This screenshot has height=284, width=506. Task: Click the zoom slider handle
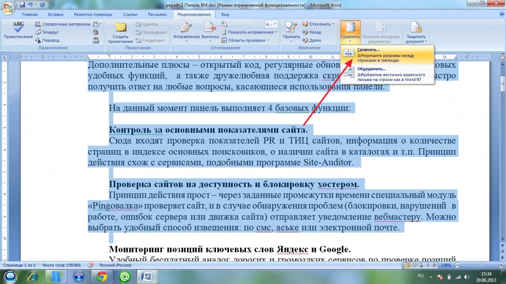tap(481, 265)
